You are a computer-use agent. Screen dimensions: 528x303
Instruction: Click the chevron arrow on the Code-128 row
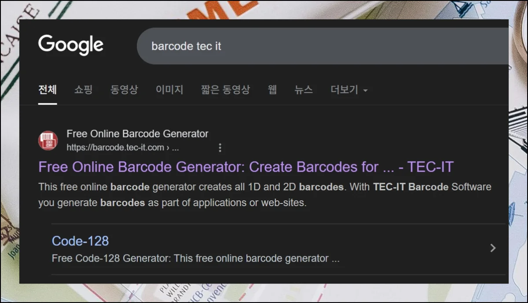click(493, 248)
